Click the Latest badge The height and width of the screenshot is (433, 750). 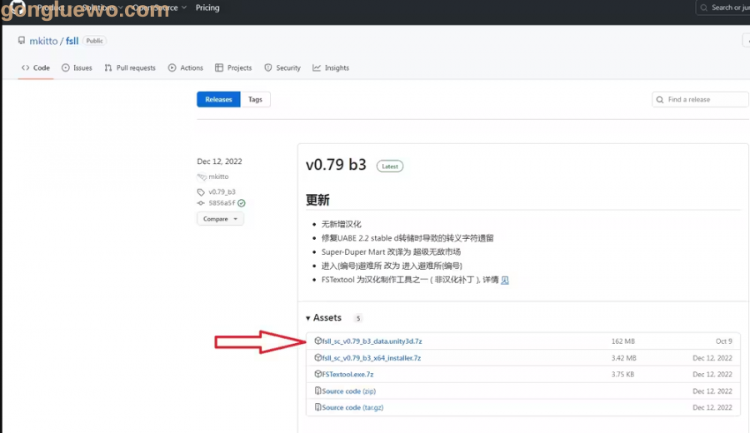[x=390, y=167]
